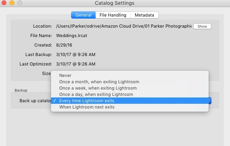The width and height of the screenshot is (230, 146).
Task: Click the Weddings.lrcat file name text
Action: 72,36
